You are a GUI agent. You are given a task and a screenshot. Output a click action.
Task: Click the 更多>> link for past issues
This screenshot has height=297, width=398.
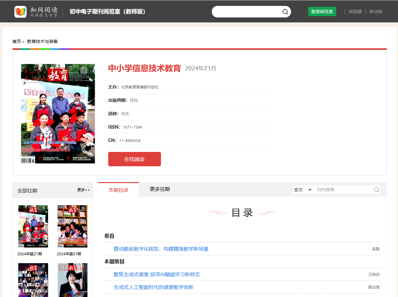84,190
